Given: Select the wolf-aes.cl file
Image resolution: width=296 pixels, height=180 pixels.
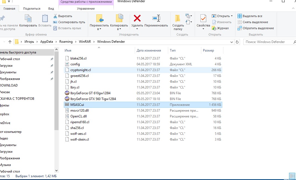Looking at the screenshot, I should click(x=78, y=134).
